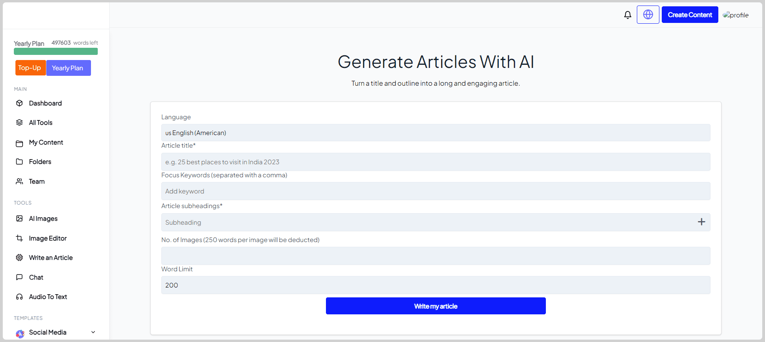
Task: Open the No. of Images selector
Action: [x=436, y=256]
